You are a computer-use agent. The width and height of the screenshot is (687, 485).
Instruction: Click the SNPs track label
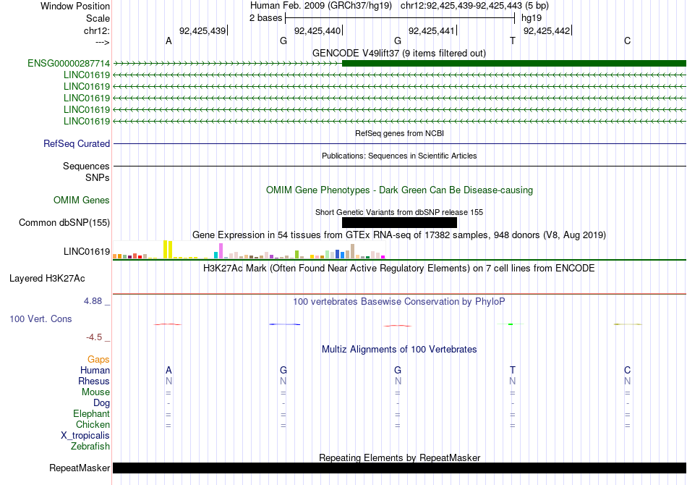tap(98, 177)
